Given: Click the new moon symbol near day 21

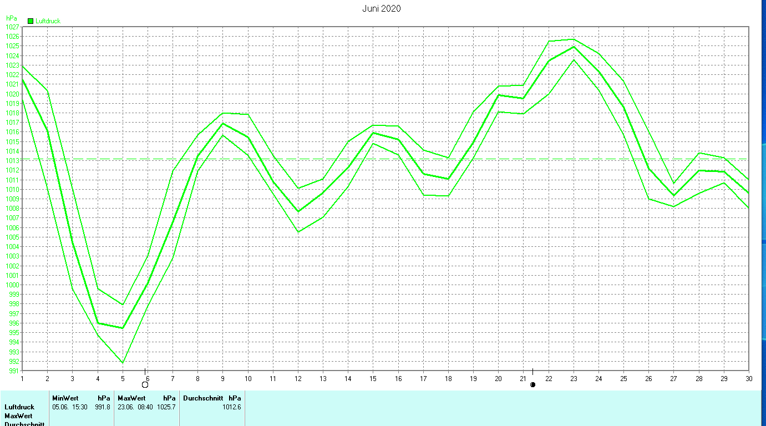Looking at the screenshot, I should click(x=533, y=384).
